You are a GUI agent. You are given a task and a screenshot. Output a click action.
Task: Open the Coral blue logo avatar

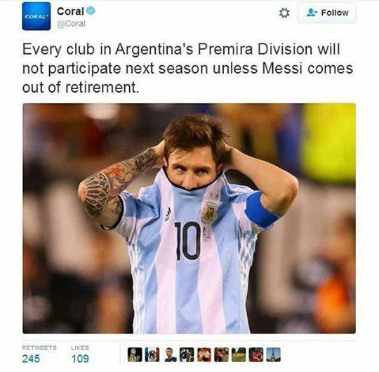tap(36, 16)
